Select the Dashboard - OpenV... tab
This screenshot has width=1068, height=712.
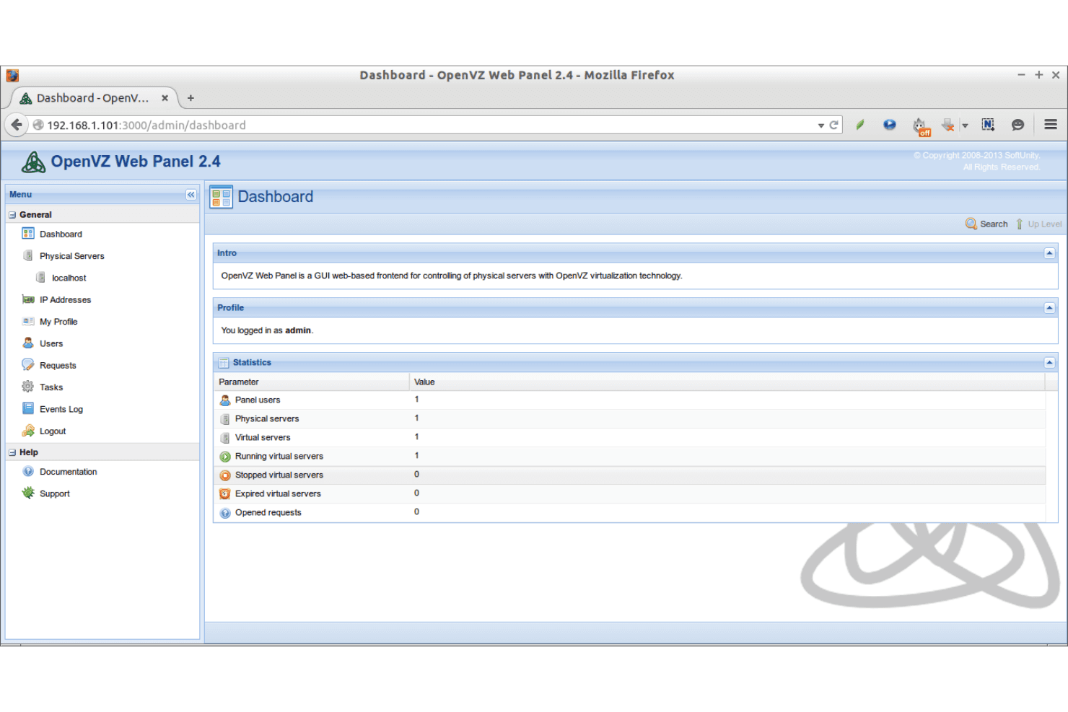point(94,98)
